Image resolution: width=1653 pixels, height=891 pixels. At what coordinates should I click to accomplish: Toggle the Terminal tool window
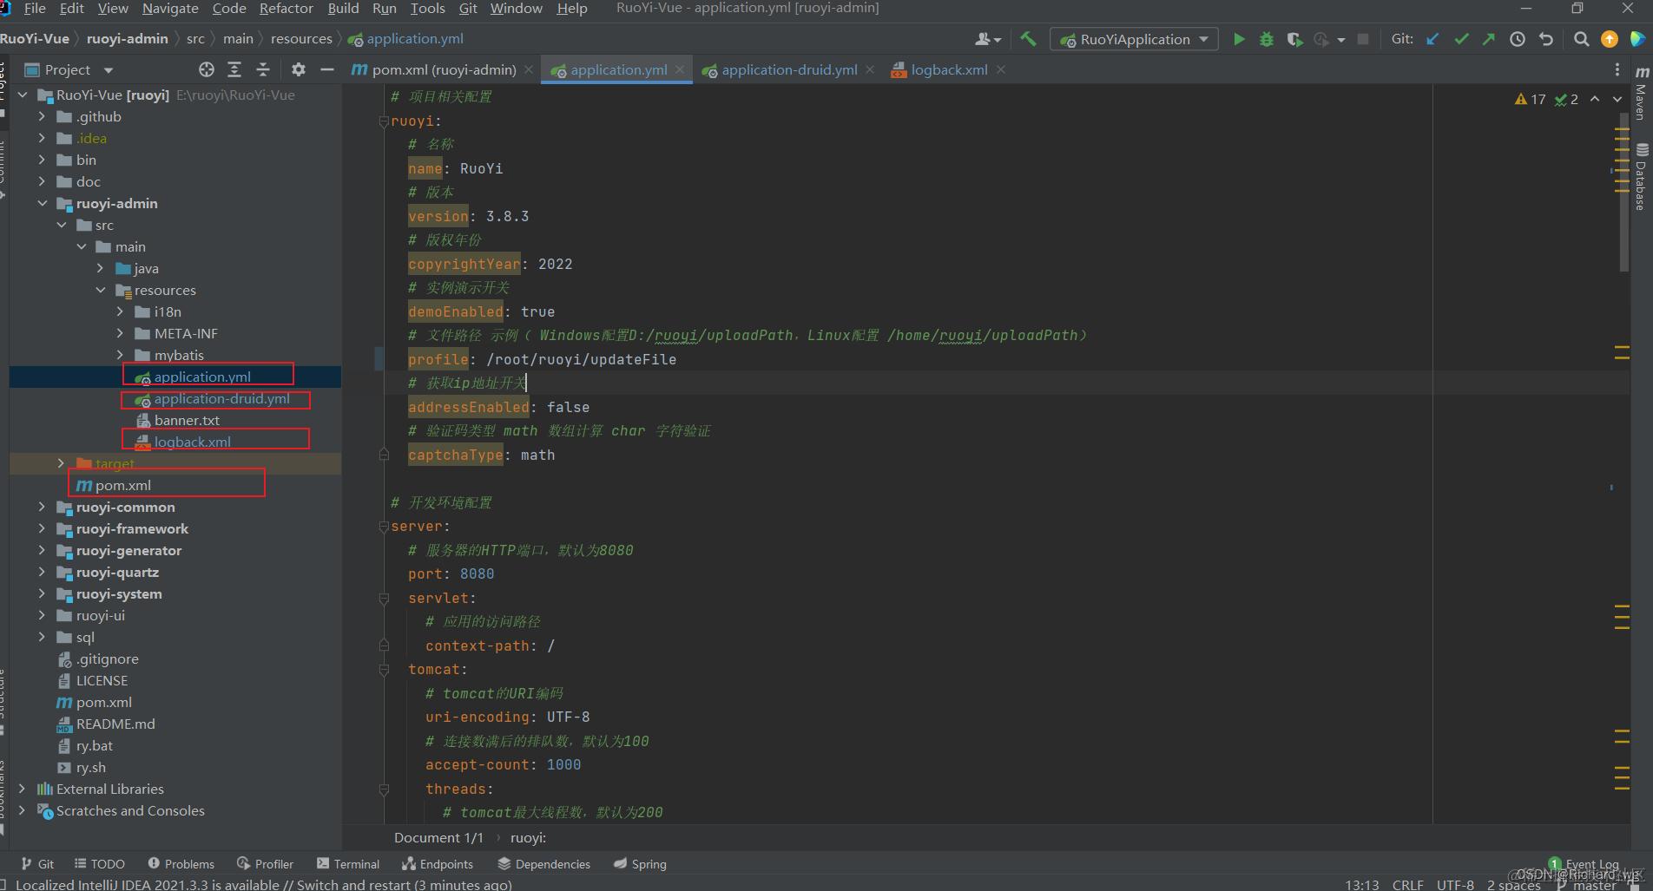[347, 863]
